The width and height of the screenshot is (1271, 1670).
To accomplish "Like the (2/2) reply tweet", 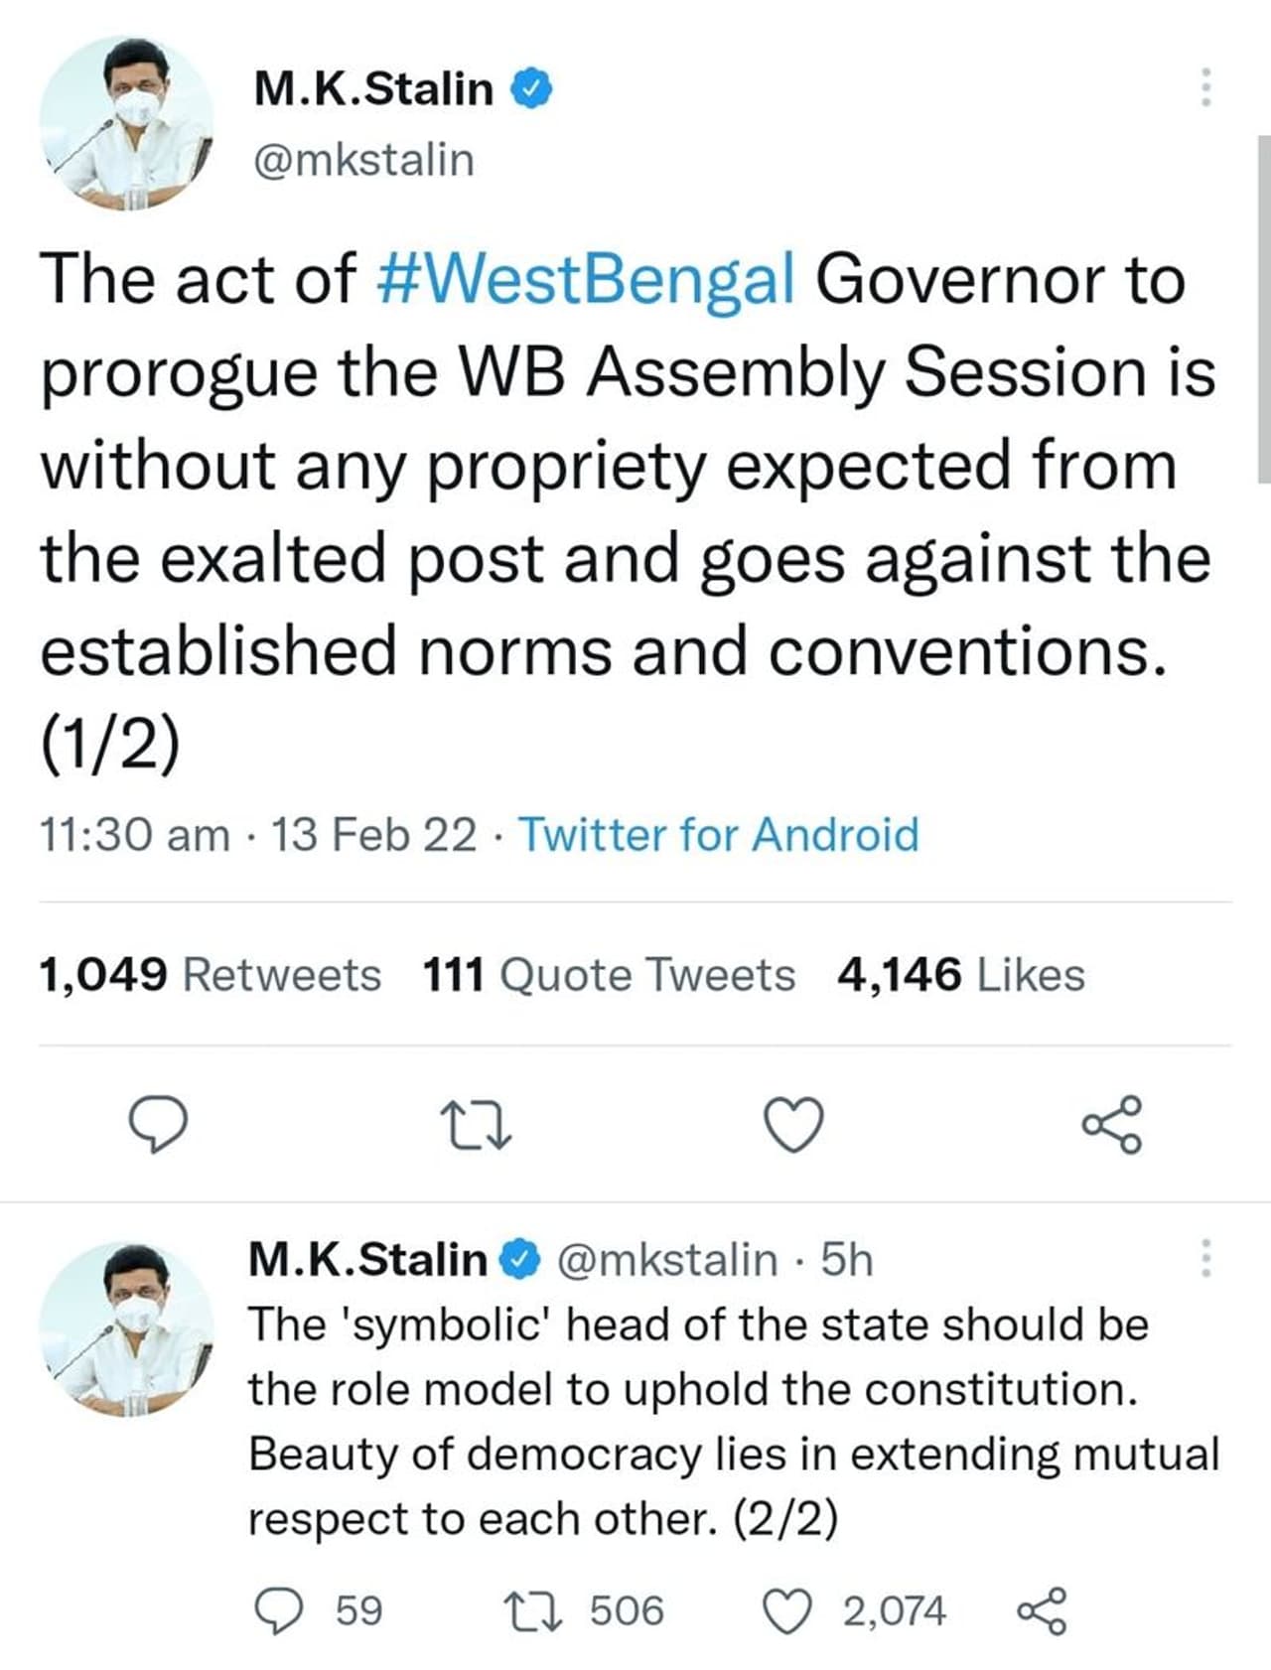I will click(786, 1610).
